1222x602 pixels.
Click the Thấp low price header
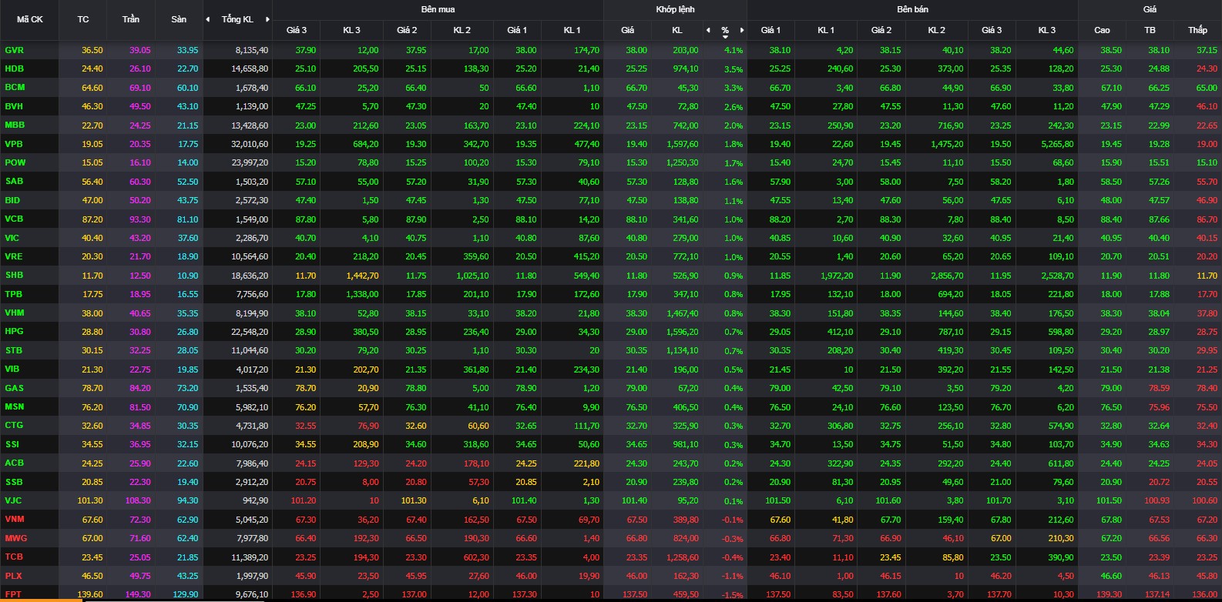pos(1197,30)
